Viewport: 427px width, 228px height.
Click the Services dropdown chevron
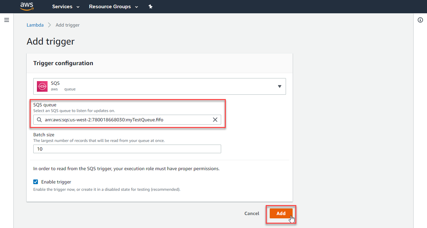point(78,7)
